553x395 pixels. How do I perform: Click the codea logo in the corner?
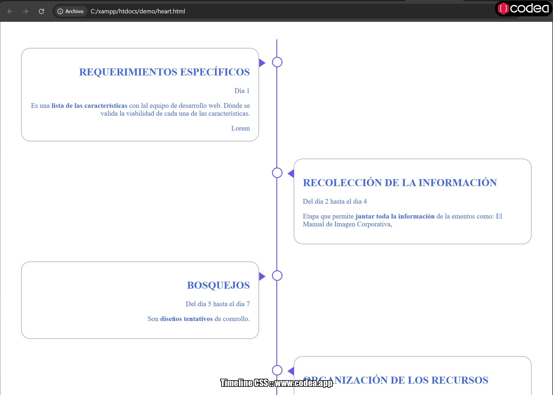point(523,9)
